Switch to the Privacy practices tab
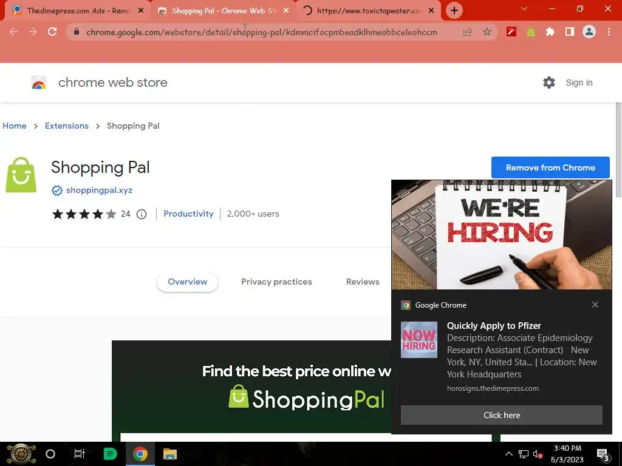Viewport: 622px width, 466px height. 276,282
